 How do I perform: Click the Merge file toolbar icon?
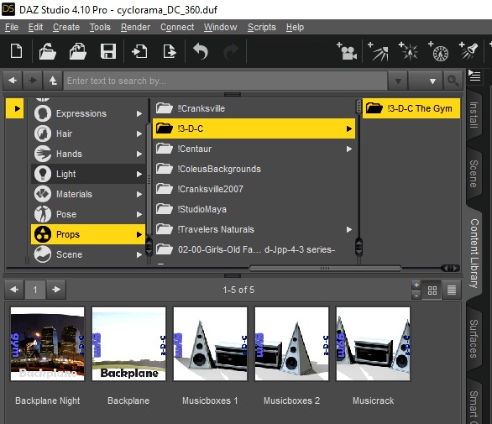(x=78, y=51)
